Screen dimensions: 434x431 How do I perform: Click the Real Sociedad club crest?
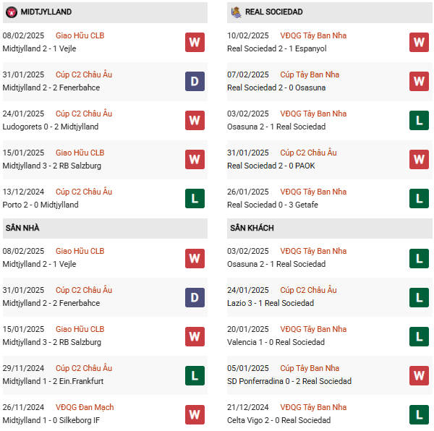236,12
